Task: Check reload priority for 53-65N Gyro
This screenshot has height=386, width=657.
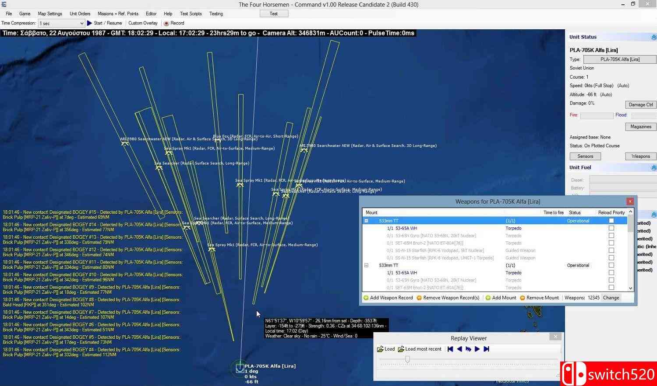Action: pyautogui.click(x=611, y=236)
